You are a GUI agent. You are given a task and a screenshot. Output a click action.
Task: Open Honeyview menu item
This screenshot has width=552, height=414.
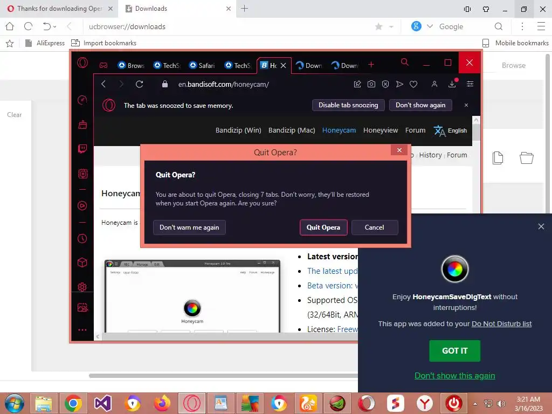tap(381, 130)
